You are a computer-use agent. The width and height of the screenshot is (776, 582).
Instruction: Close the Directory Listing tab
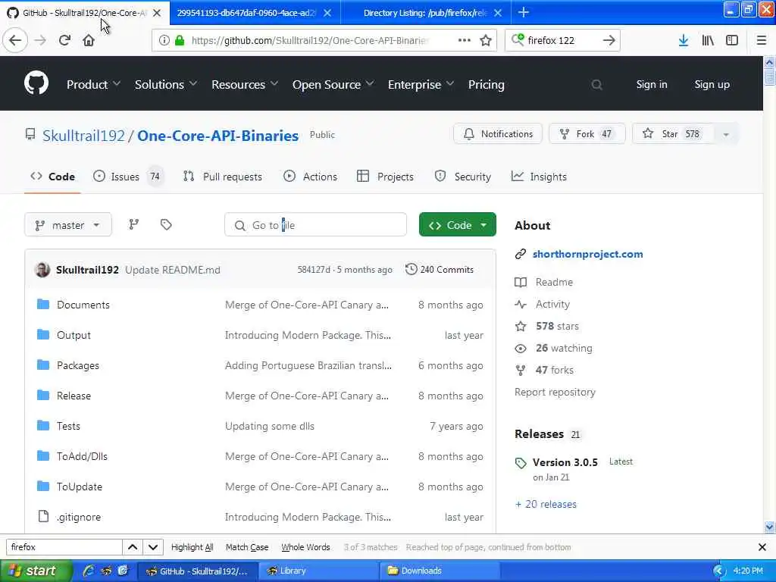[498, 13]
